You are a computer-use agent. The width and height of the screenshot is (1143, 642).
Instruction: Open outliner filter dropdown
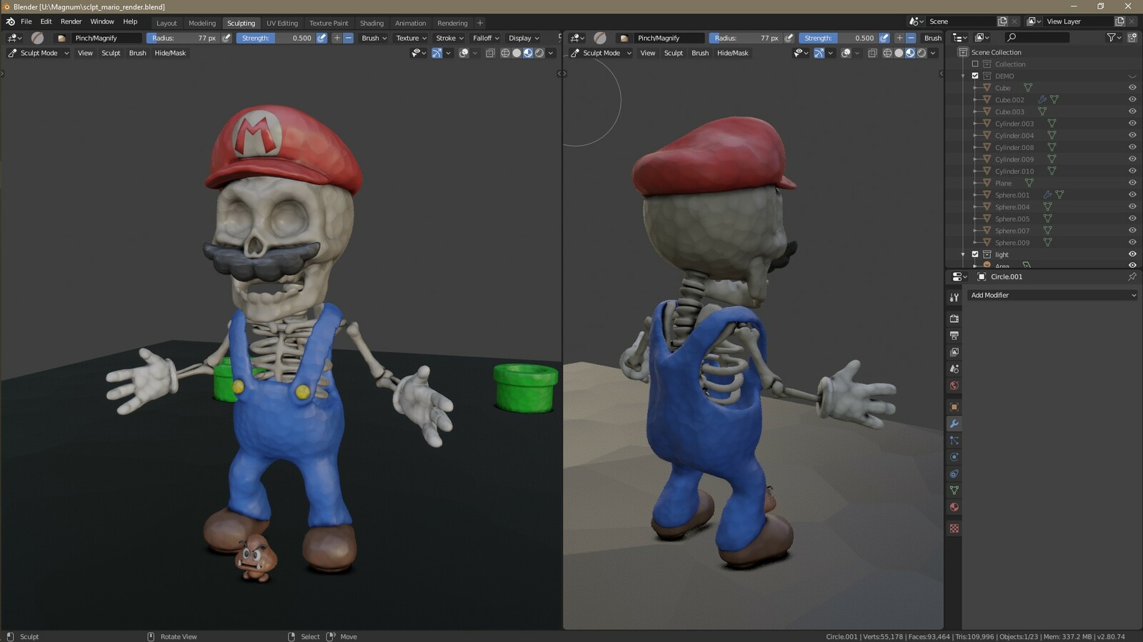tap(1112, 37)
